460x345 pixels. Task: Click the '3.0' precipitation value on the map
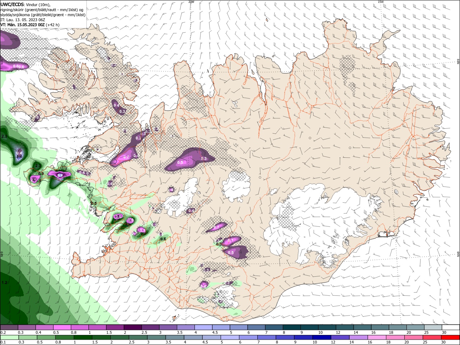point(118,216)
